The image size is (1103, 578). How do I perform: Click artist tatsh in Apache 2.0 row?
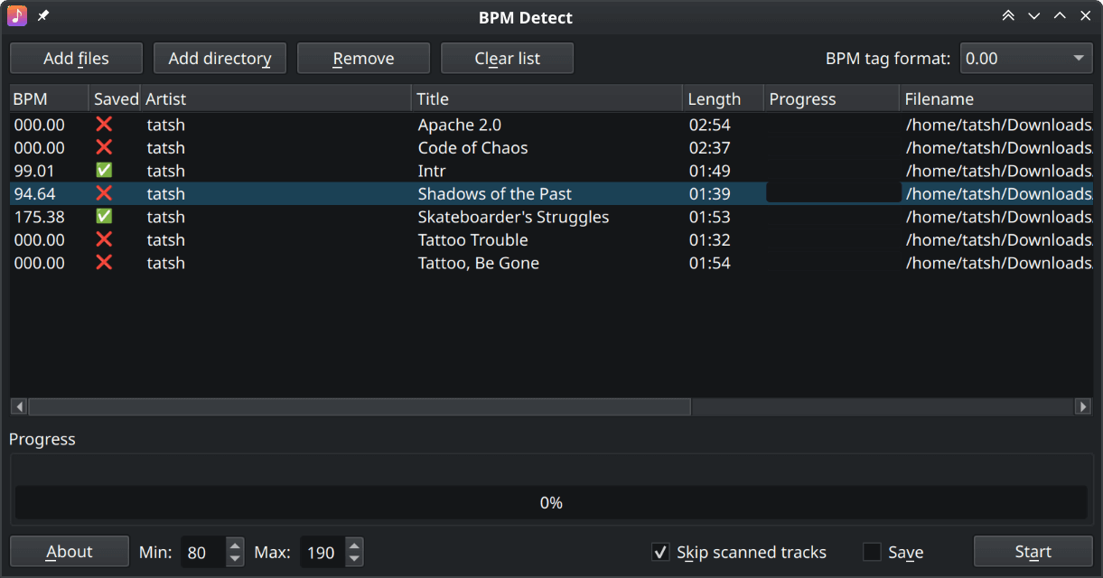pyautogui.click(x=166, y=125)
